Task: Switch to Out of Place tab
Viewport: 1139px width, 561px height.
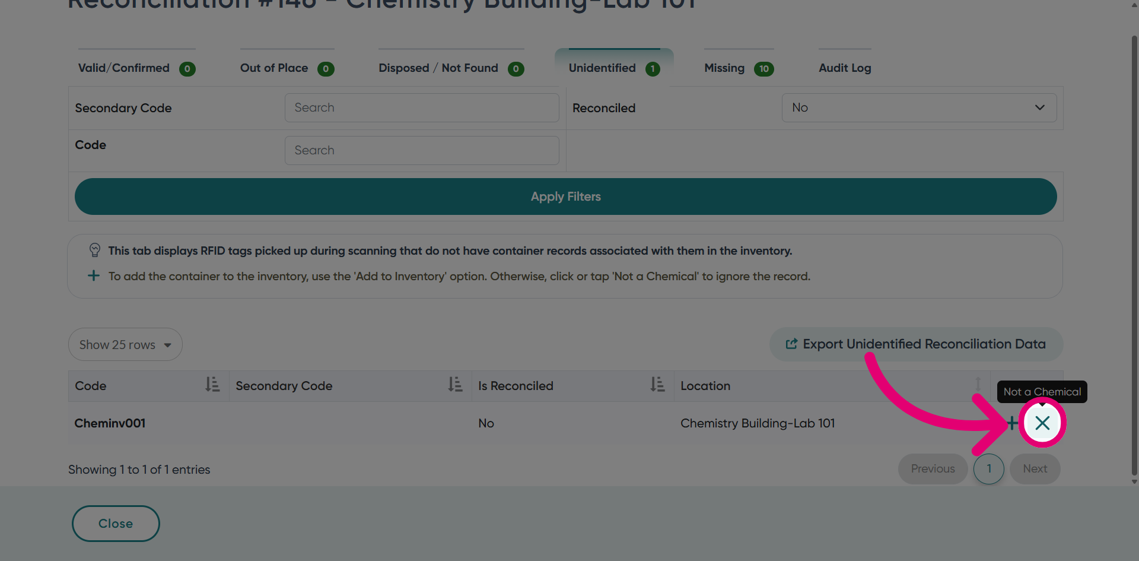Action: (287, 68)
